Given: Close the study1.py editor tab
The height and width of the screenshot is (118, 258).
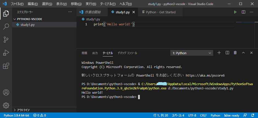Looking at the screenshot, I should pos(134,12).
